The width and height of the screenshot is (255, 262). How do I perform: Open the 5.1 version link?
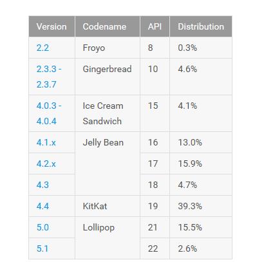coord(42,248)
